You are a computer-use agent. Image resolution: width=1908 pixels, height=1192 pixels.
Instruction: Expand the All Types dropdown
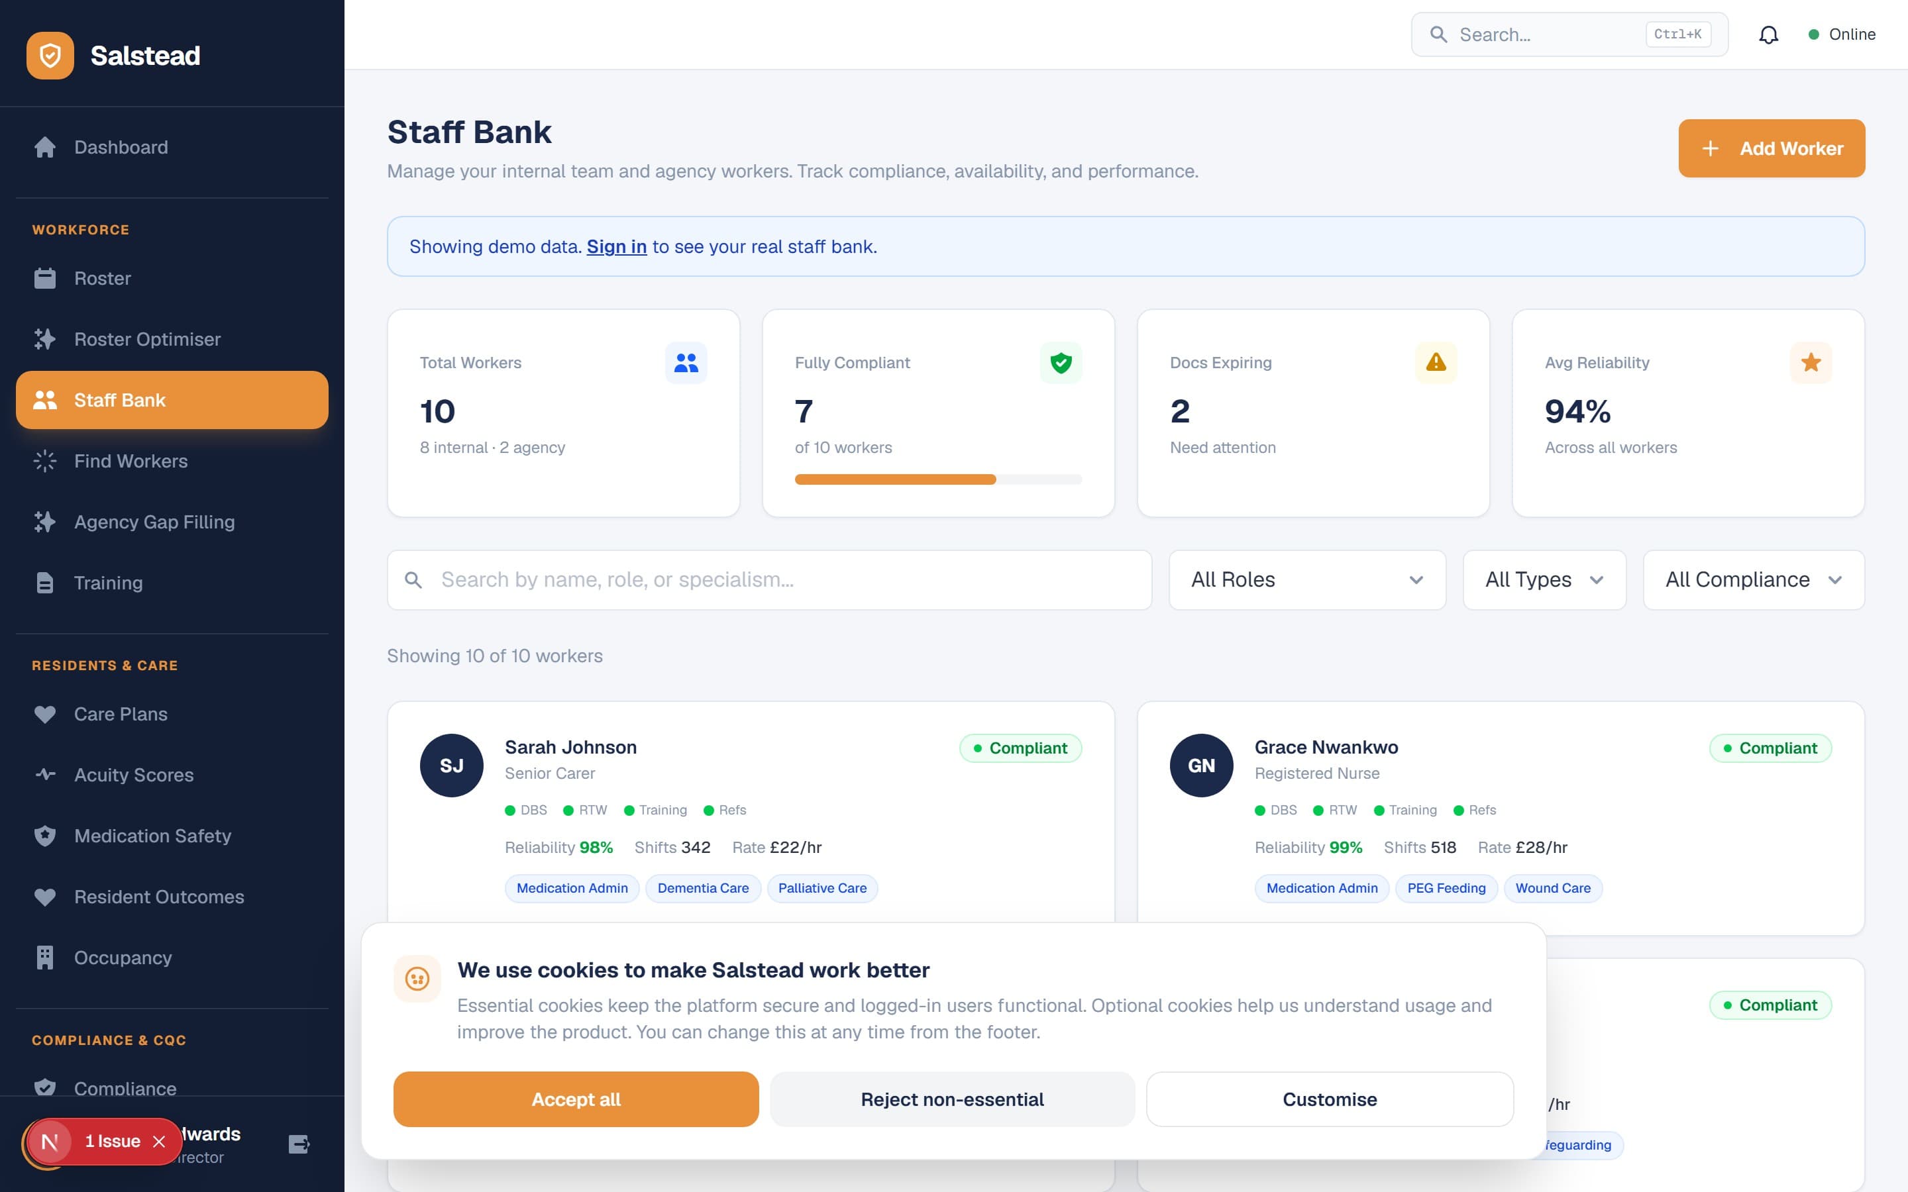[1544, 580]
